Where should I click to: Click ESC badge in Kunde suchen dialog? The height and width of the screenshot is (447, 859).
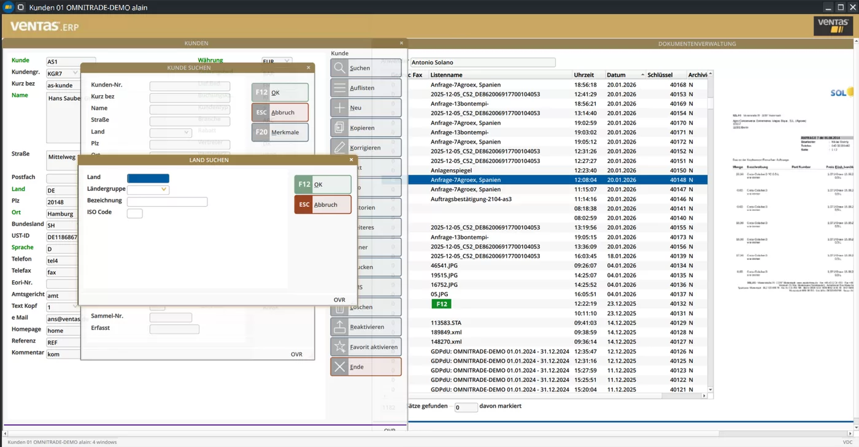[x=261, y=112]
